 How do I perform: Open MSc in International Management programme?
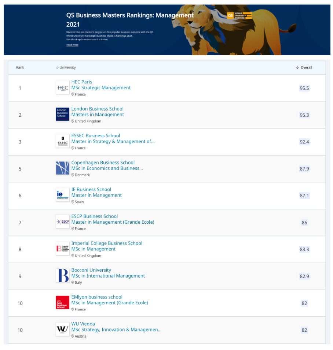(108, 276)
